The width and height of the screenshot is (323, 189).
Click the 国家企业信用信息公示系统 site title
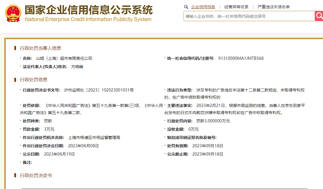[x=88, y=10]
